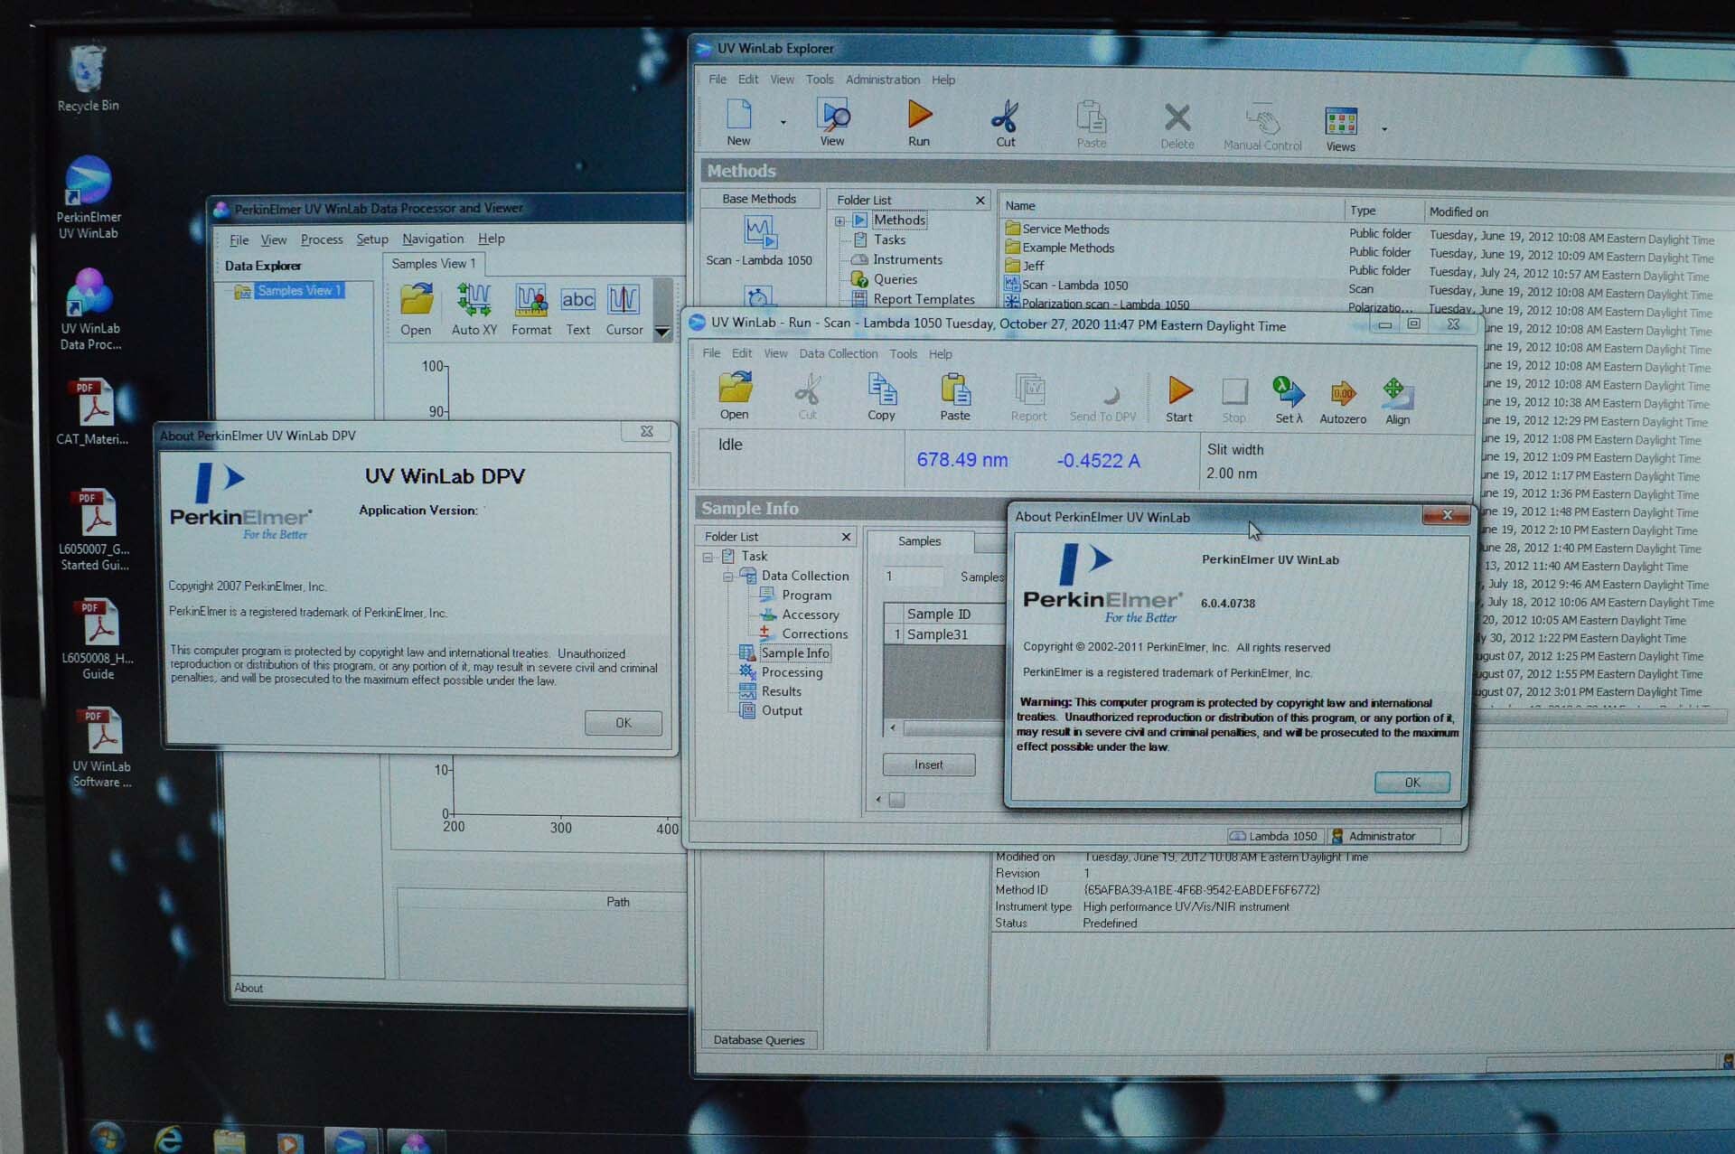
Task: Select the Scan - Lambda 1050 base method icon
Action: (760, 231)
